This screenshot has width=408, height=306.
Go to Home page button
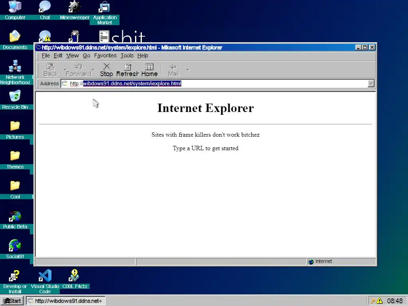(149, 70)
